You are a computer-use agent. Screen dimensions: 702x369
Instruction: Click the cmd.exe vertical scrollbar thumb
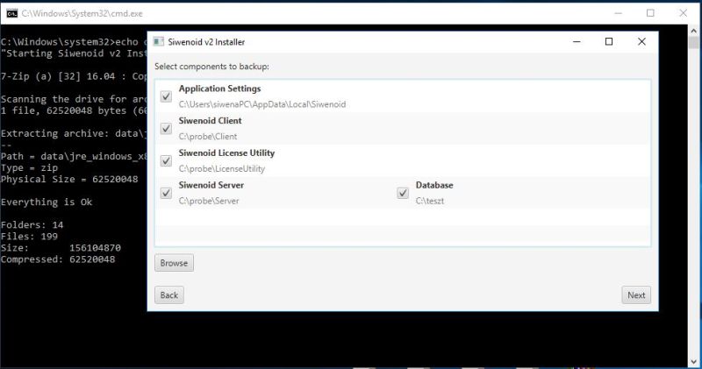[694, 43]
